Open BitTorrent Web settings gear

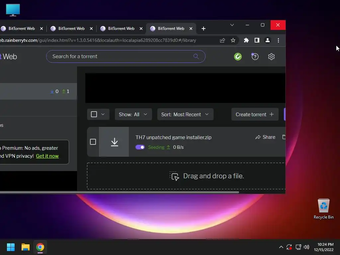(x=271, y=56)
